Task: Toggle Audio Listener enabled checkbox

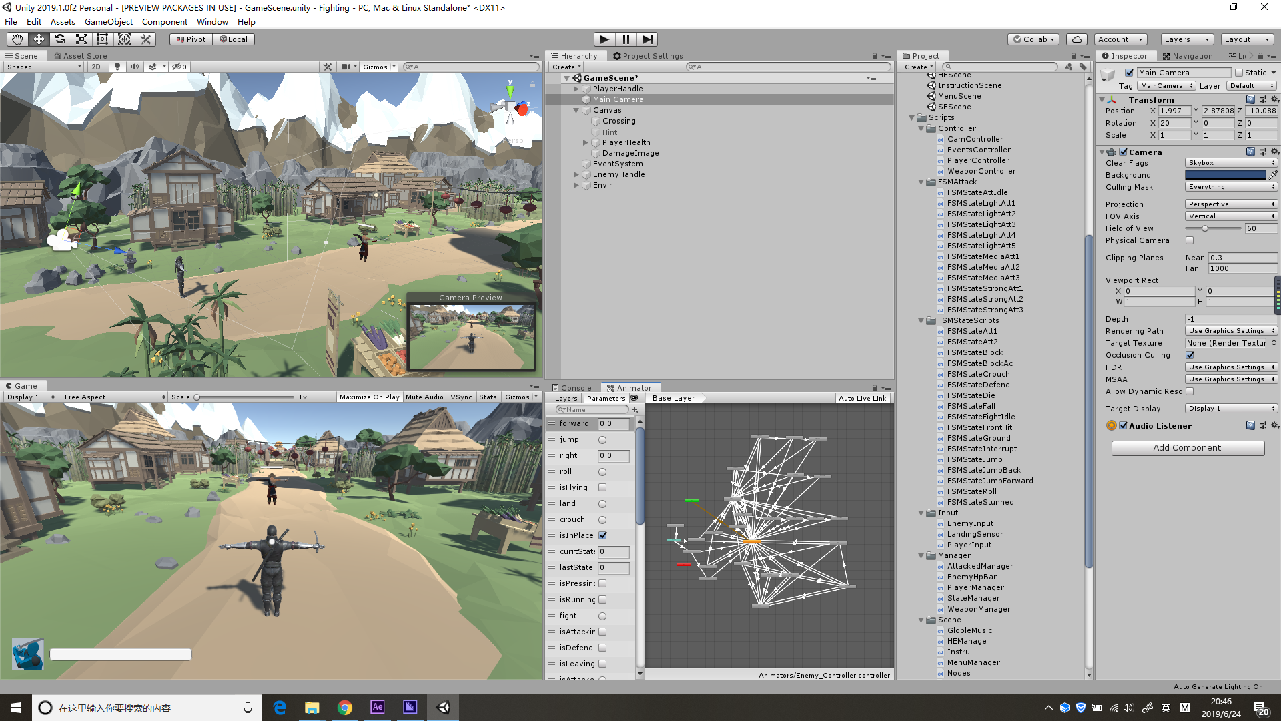Action: 1123,426
